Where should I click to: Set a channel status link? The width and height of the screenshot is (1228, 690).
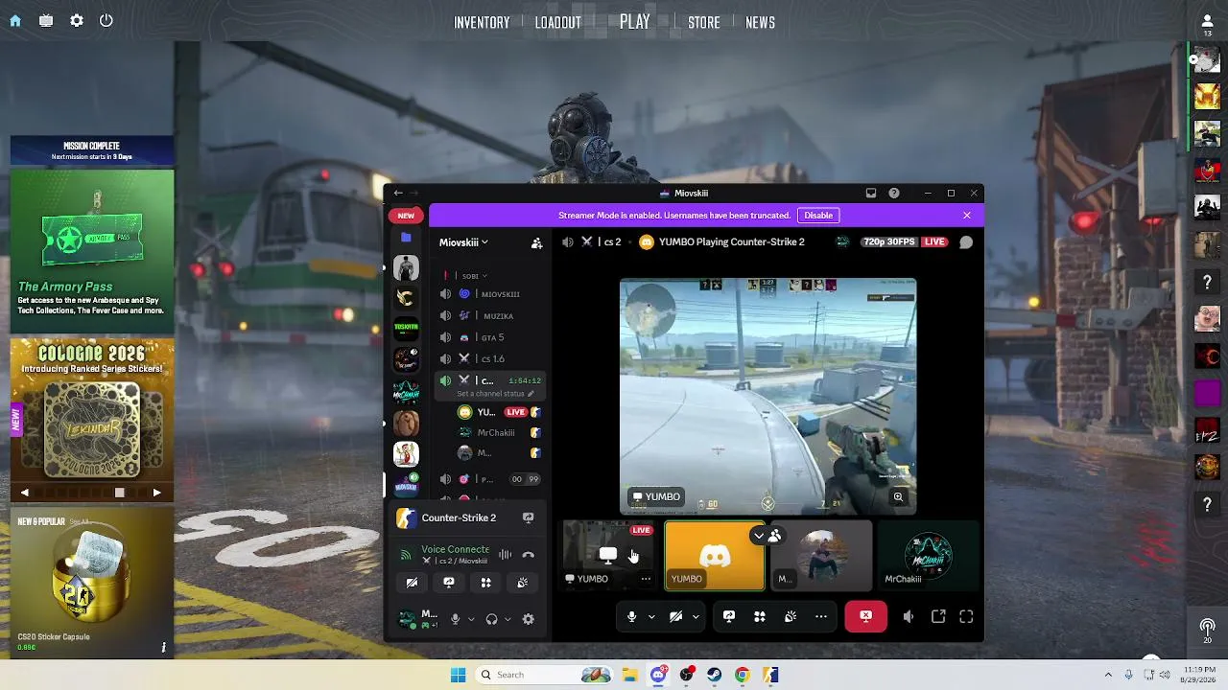tap(495, 394)
